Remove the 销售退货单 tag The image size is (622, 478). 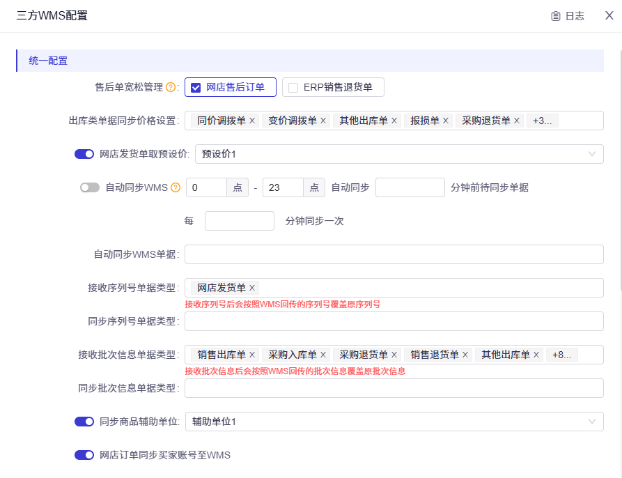point(465,355)
